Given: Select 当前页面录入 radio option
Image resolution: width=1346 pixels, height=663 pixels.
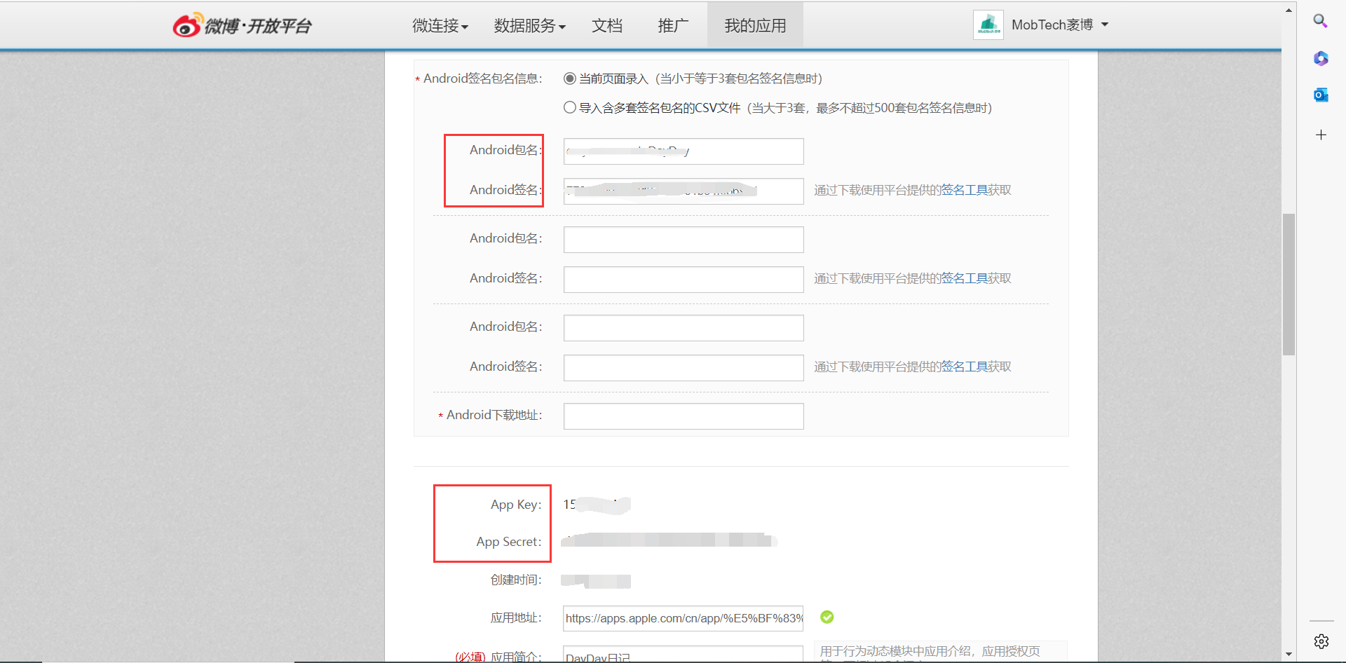Looking at the screenshot, I should click(x=570, y=78).
